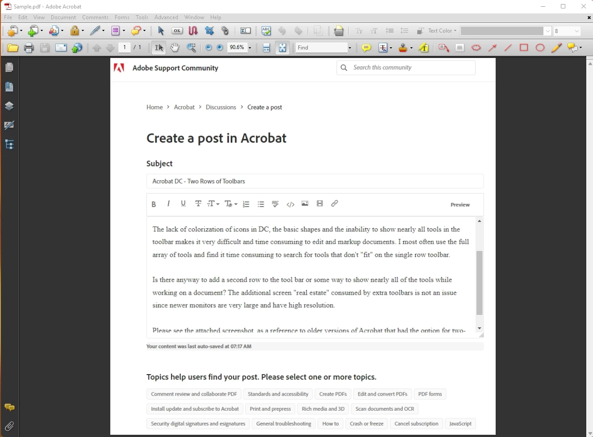Image resolution: width=593 pixels, height=437 pixels.
Task: Open the View menu
Action: (39, 17)
